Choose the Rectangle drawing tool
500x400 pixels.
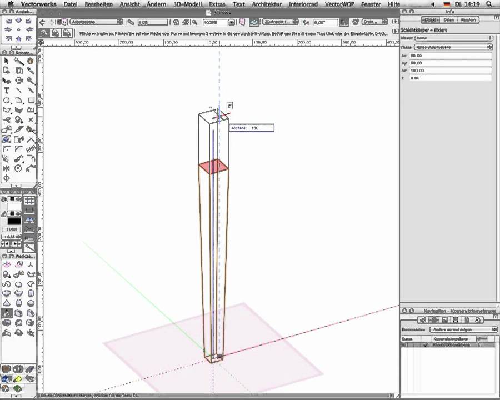31,100
